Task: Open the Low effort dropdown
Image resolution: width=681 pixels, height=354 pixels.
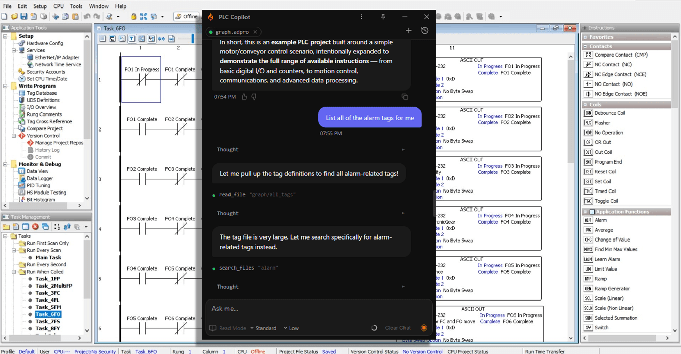Action: (291, 328)
